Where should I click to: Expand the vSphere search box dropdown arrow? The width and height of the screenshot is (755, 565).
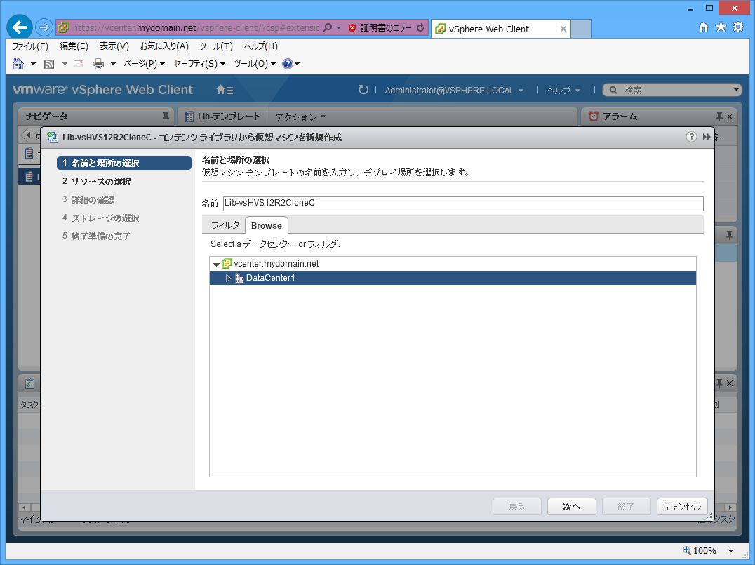point(736,90)
